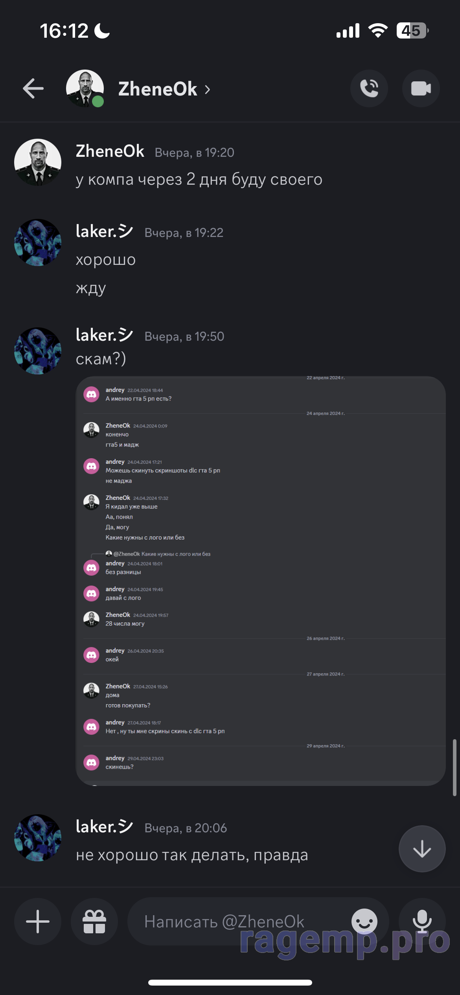Tap the back arrow in chat header

click(x=33, y=88)
